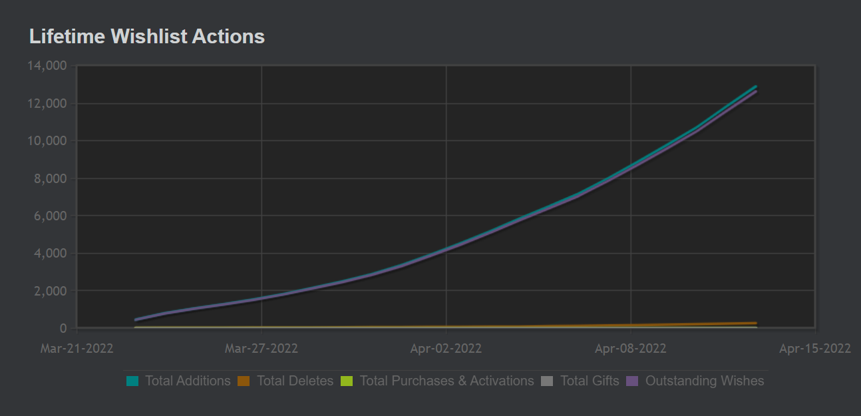The width and height of the screenshot is (861, 416).
Task: Click the teal Total Additions line's final peak point
Action: click(x=756, y=87)
